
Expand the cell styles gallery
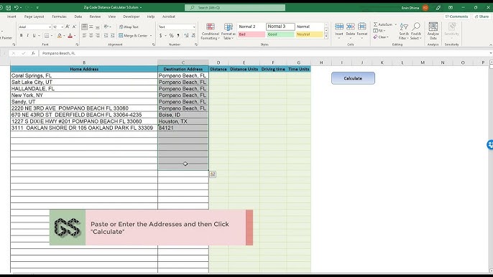tap(326, 37)
